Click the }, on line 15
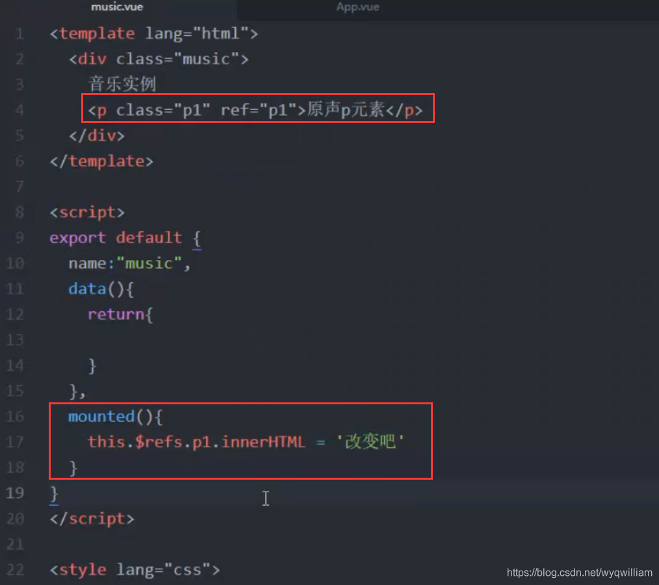The height and width of the screenshot is (585, 659). pos(77,391)
